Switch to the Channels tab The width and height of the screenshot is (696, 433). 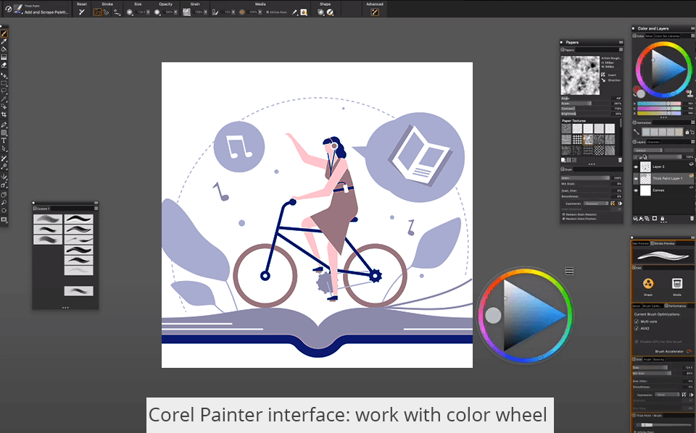[x=654, y=142]
